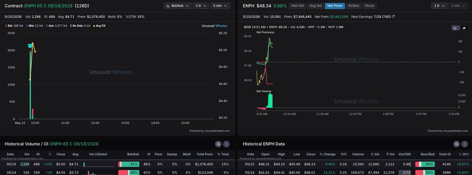Sort contract table by Vol column header
472x175 pixels.
tap(27, 155)
